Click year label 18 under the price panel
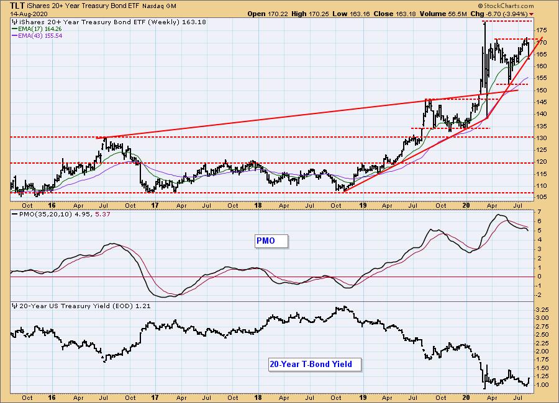The width and height of the screenshot is (559, 403). (258, 205)
